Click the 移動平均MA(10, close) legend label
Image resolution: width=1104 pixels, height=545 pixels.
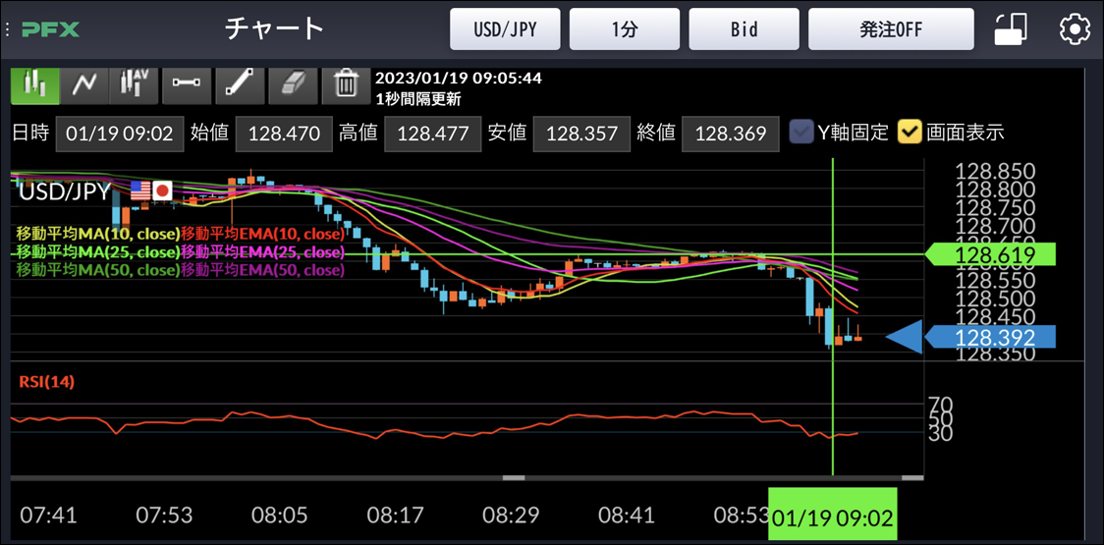pos(98,234)
